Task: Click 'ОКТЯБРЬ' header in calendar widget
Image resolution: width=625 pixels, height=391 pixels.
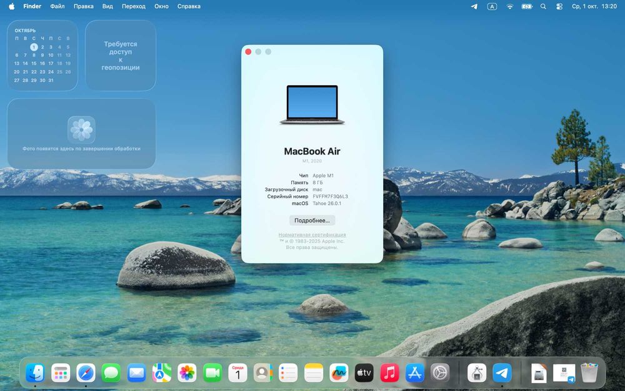Action: [25, 30]
